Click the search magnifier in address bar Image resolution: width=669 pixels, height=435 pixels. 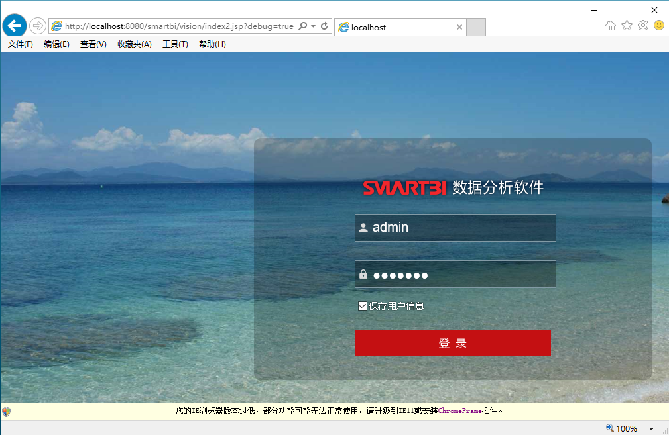[x=302, y=26]
